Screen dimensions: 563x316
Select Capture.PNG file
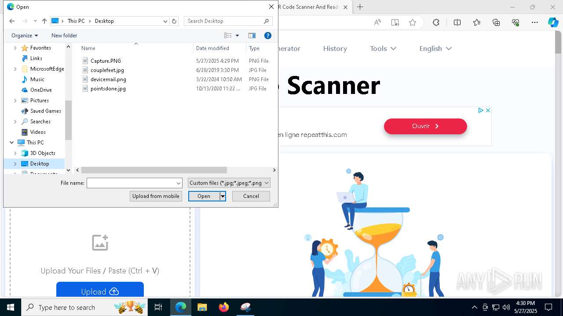pyautogui.click(x=106, y=61)
